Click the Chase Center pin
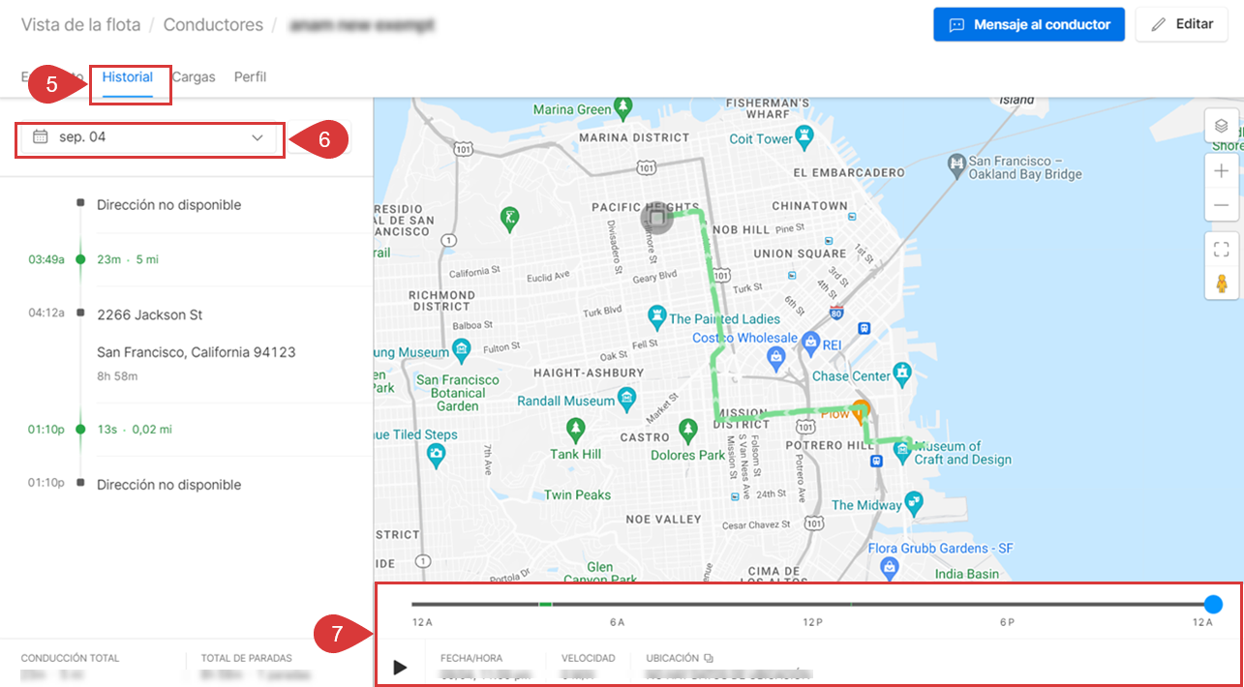Viewport: 1244px width, 687px height. point(902,373)
